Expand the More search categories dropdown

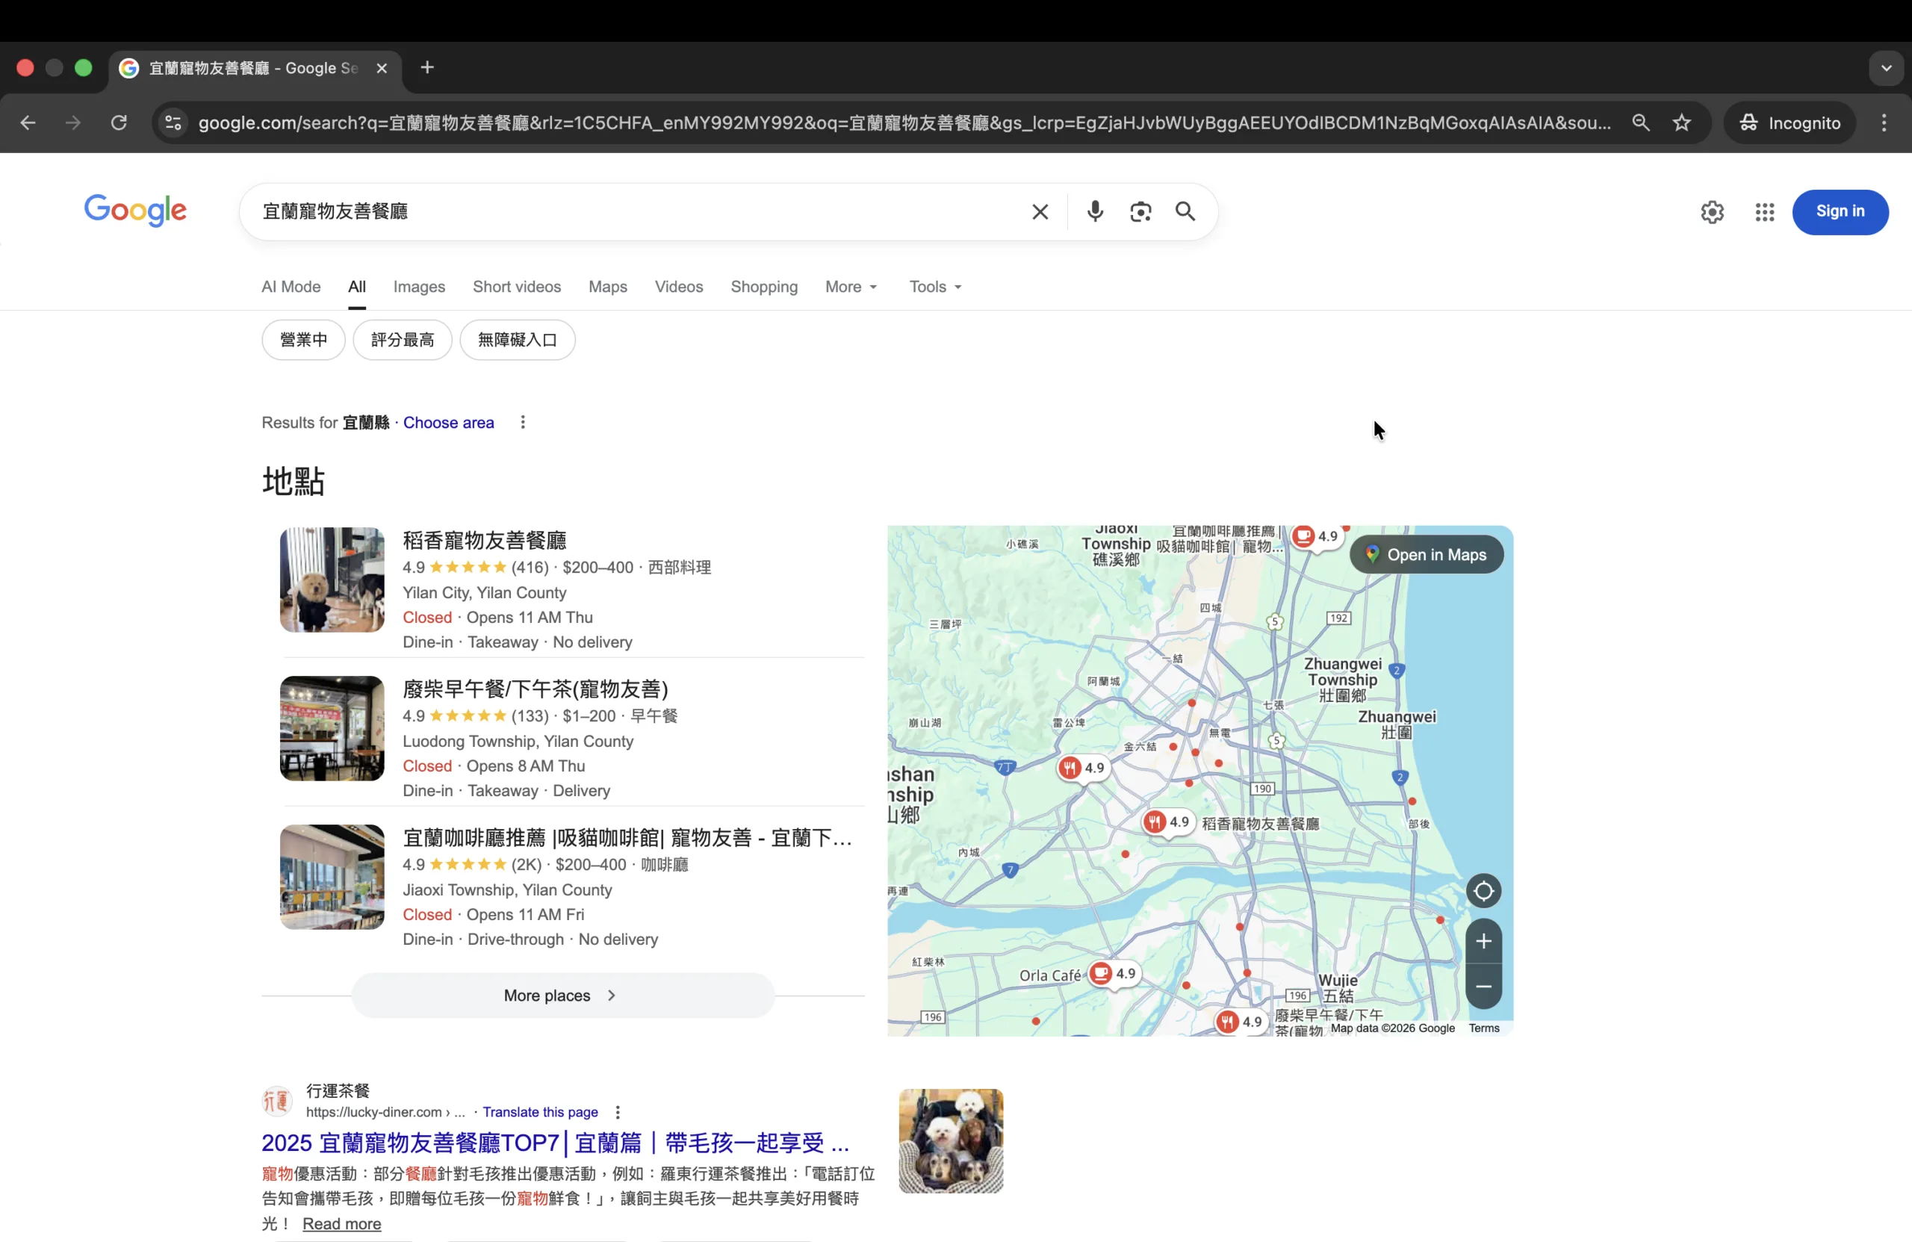pyautogui.click(x=851, y=287)
